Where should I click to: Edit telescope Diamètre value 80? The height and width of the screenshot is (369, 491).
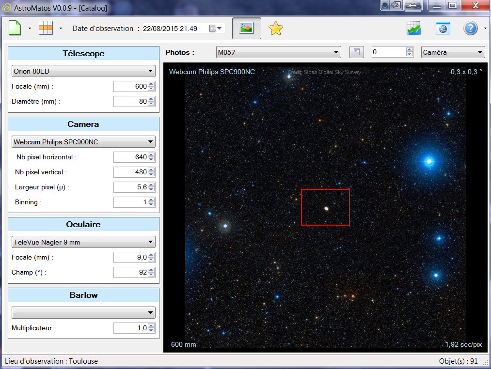[x=130, y=101]
